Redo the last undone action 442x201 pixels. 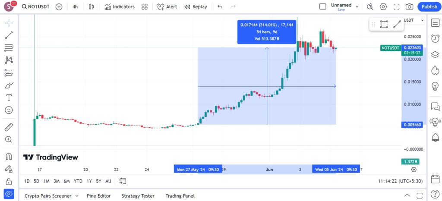[233, 7]
